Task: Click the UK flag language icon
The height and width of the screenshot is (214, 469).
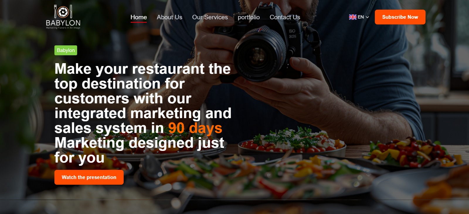Action: point(353,17)
